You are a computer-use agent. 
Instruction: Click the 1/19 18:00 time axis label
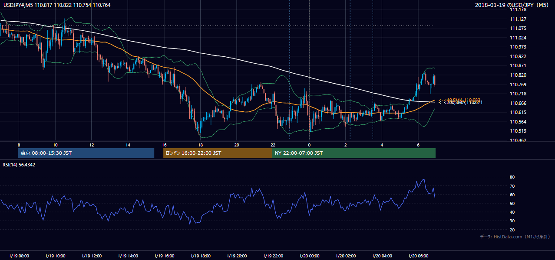click(200, 256)
